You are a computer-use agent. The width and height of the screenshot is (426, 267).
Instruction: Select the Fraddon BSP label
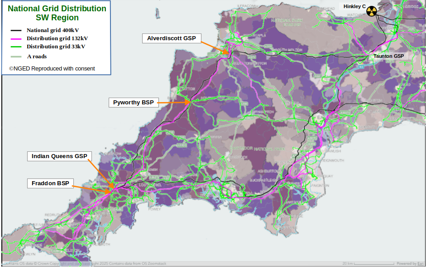tap(50, 183)
